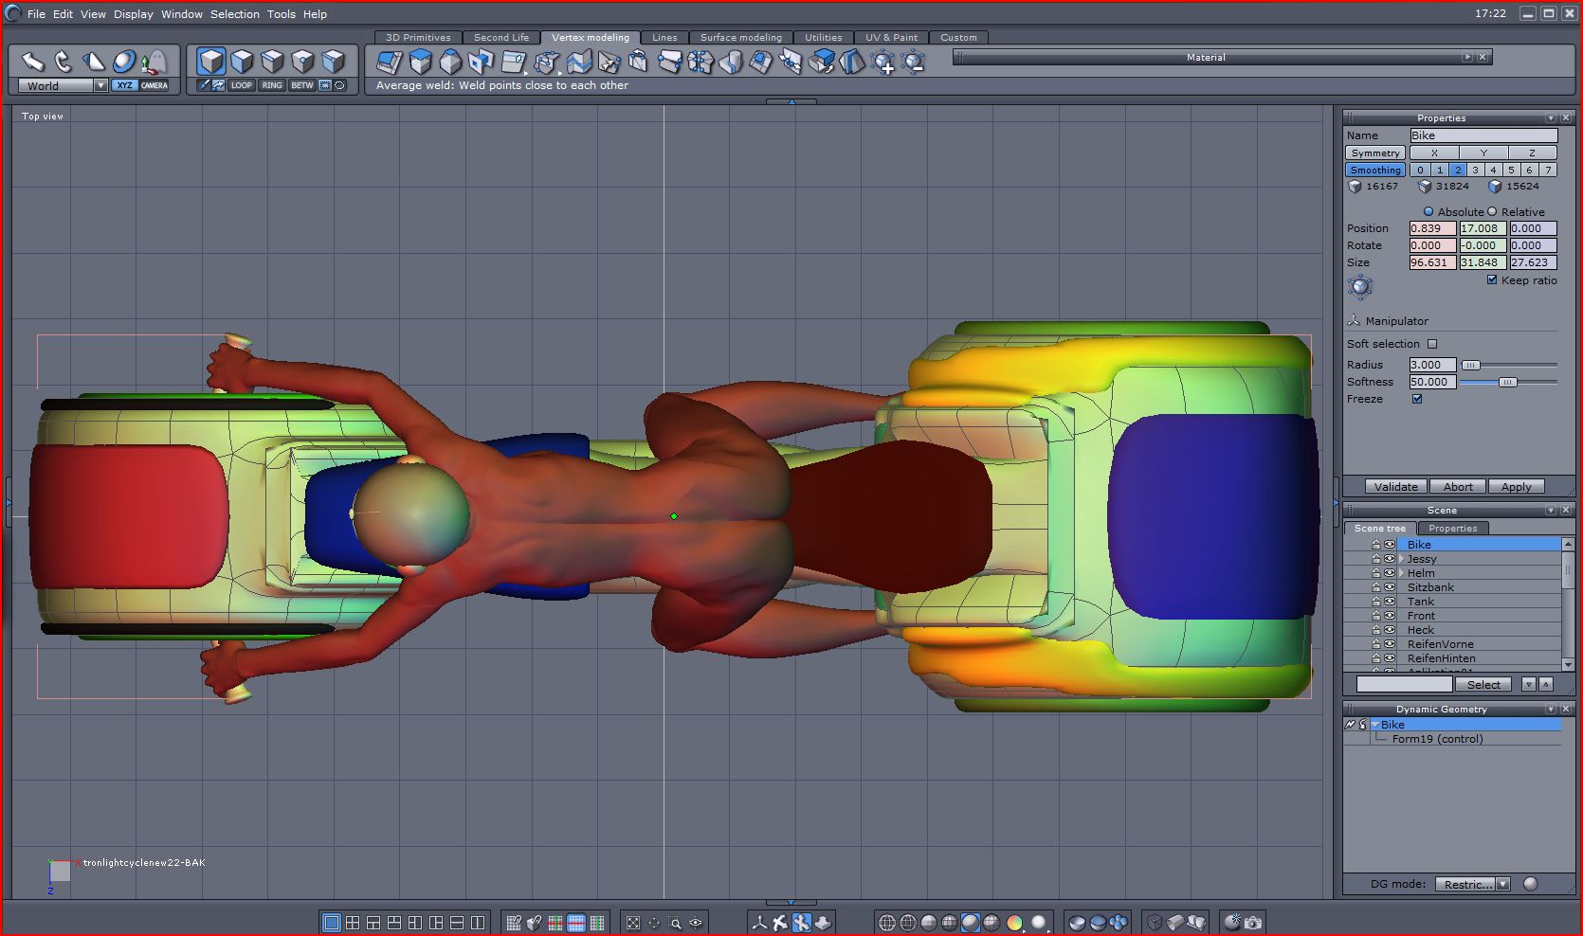Pick the arrow Select tool

click(x=33, y=62)
